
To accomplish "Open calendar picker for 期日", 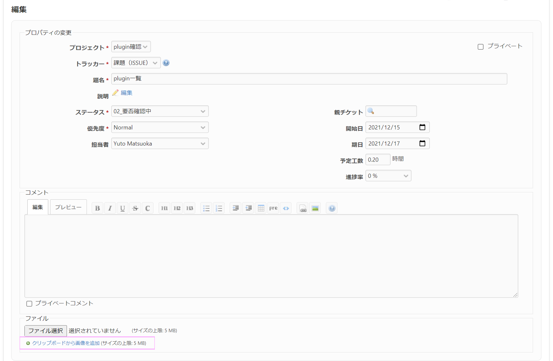I will coord(422,143).
